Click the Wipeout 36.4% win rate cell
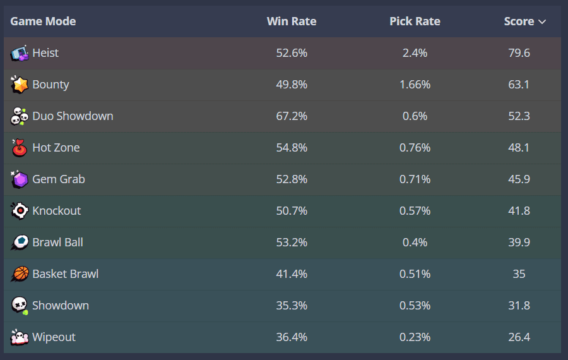This screenshot has width=568, height=360. (292, 337)
